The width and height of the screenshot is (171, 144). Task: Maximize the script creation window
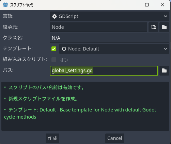click(x=147, y=5)
